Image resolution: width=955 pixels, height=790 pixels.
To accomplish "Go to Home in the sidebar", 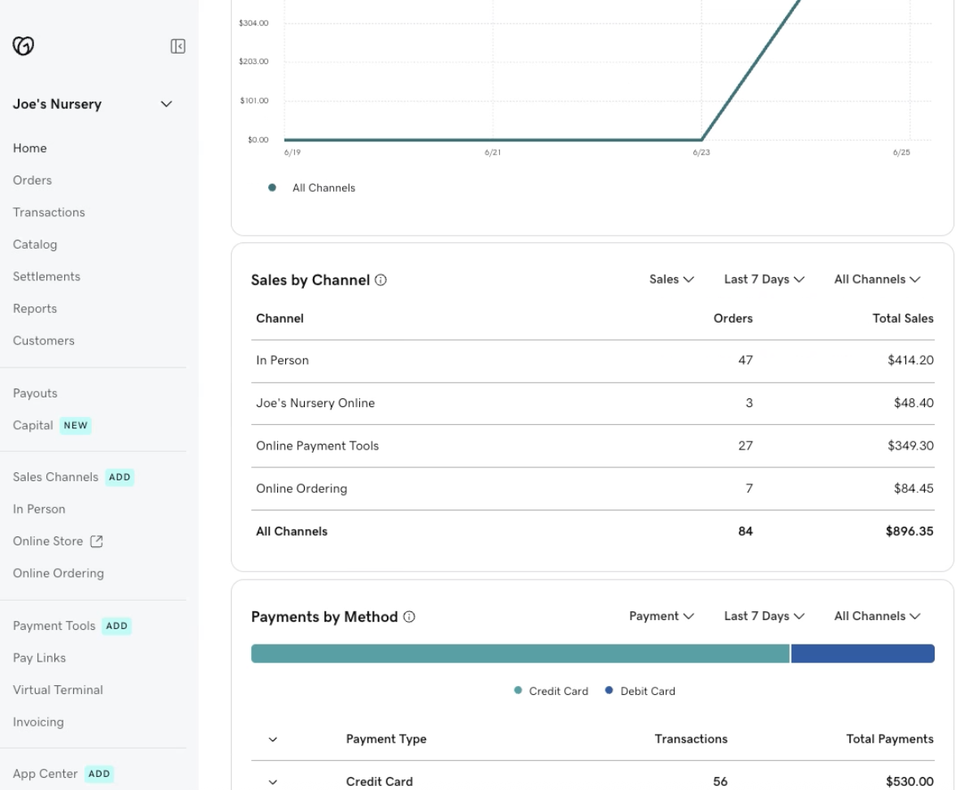I will pos(30,148).
